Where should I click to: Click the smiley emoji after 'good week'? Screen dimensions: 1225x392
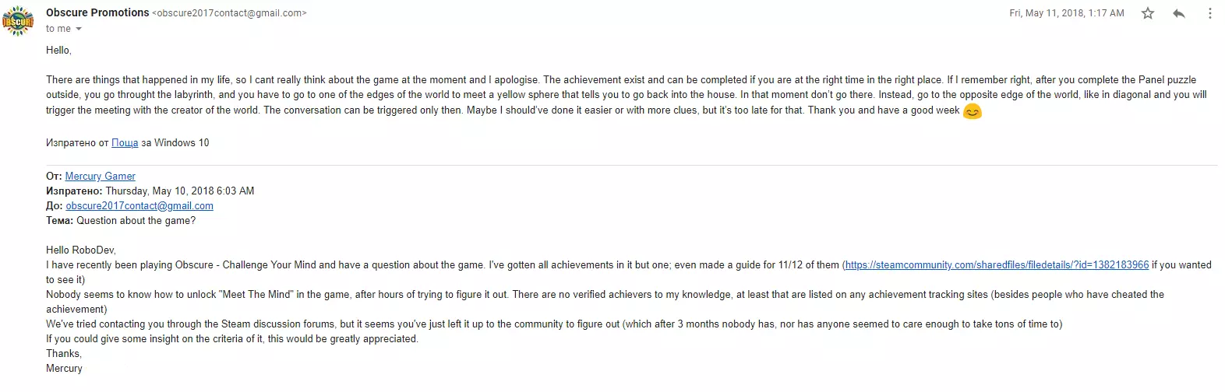pyautogui.click(x=972, y=111)
